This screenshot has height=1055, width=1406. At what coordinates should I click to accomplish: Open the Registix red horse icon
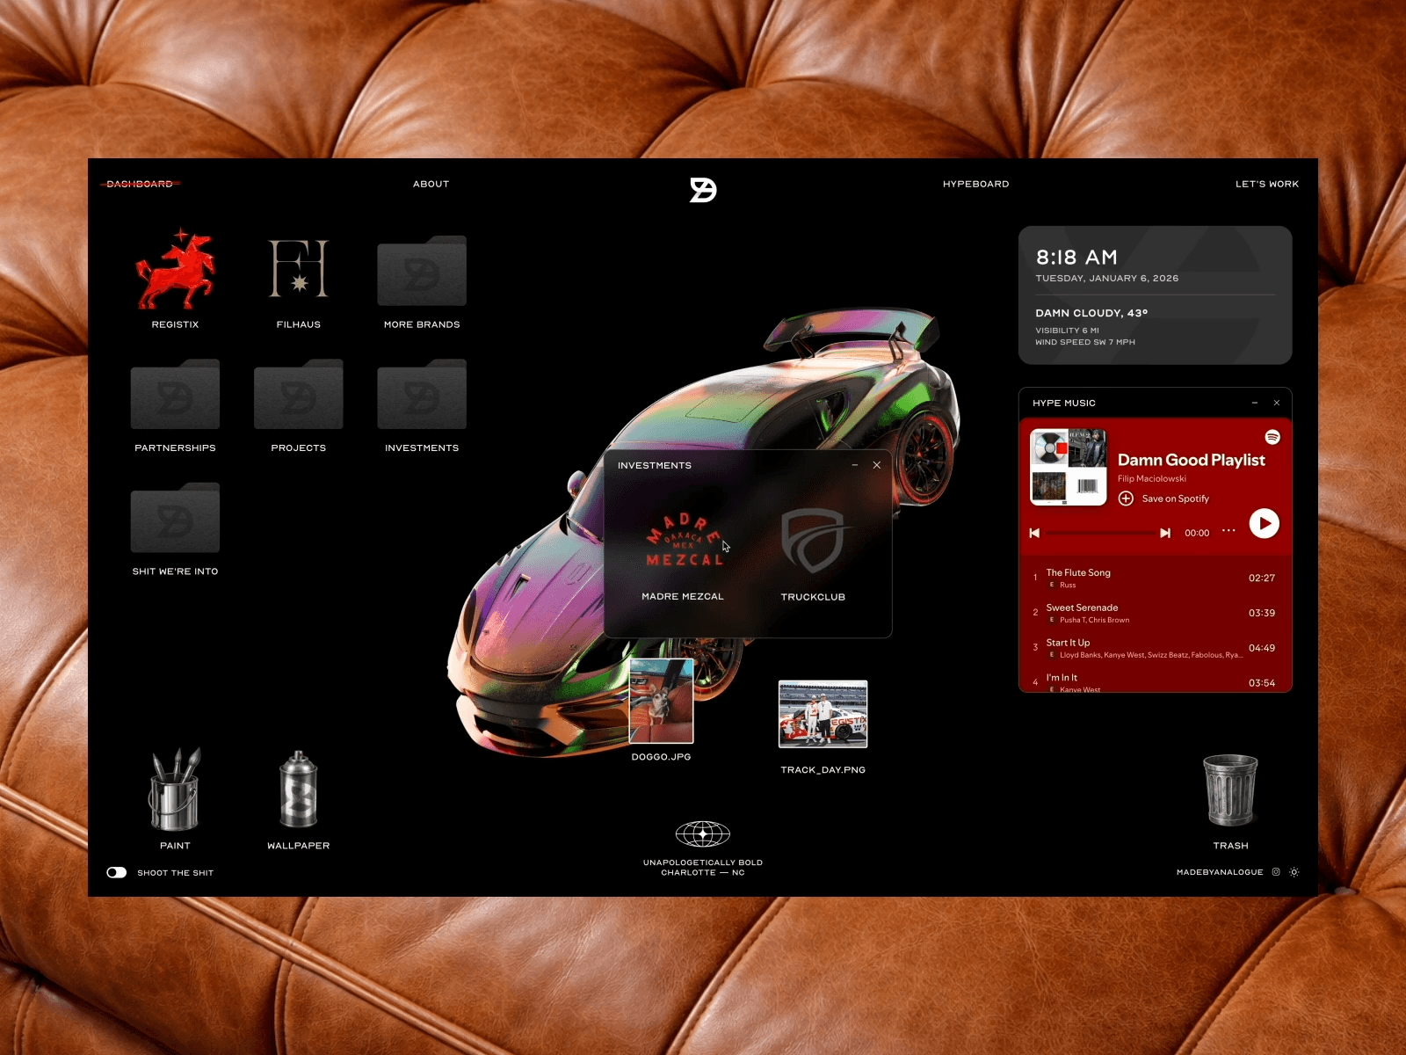pyautogui.click(x=175, y=269)
